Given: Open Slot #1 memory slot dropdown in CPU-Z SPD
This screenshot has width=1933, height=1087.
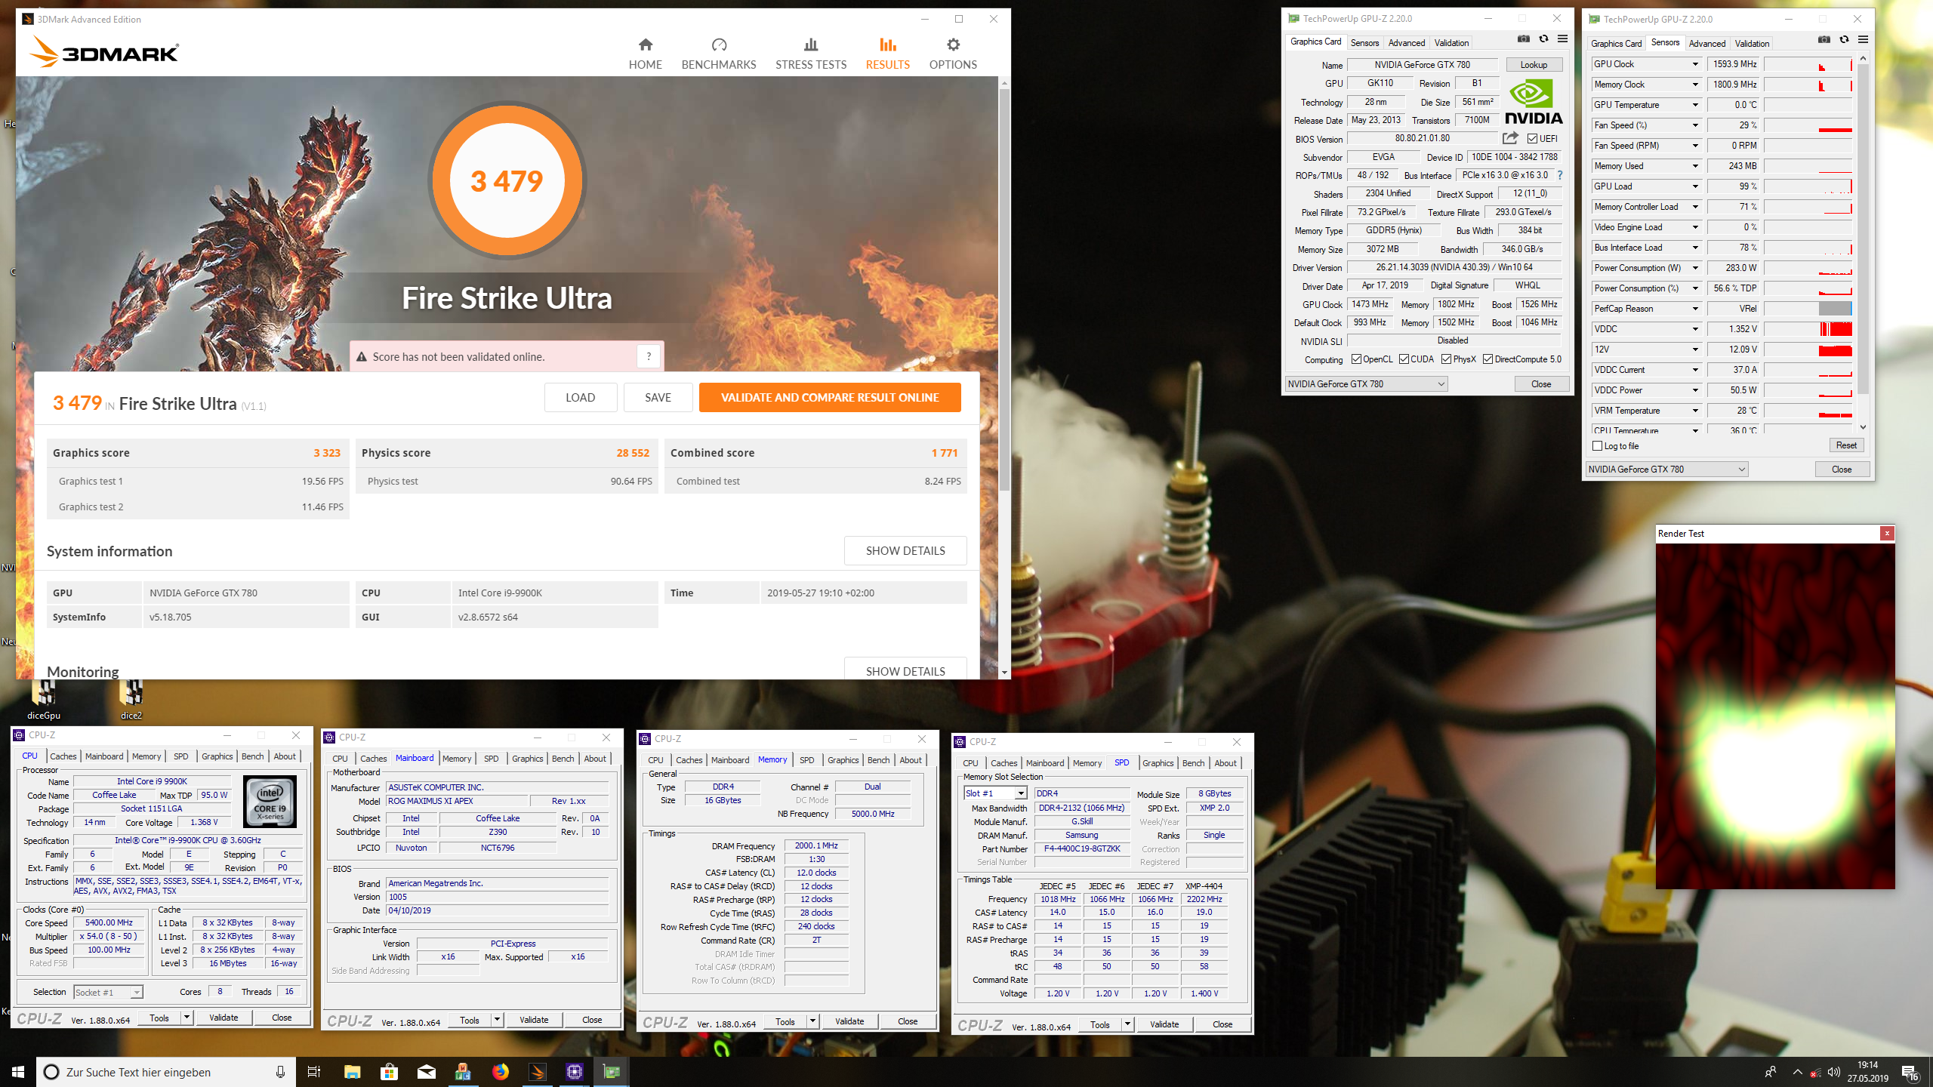Looking at the screenshot, I should coord(995,793).
